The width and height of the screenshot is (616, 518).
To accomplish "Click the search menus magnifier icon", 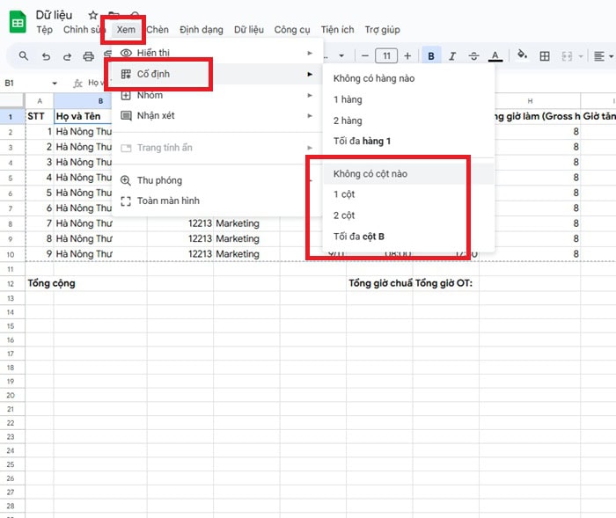I will [x=24, y=56].
